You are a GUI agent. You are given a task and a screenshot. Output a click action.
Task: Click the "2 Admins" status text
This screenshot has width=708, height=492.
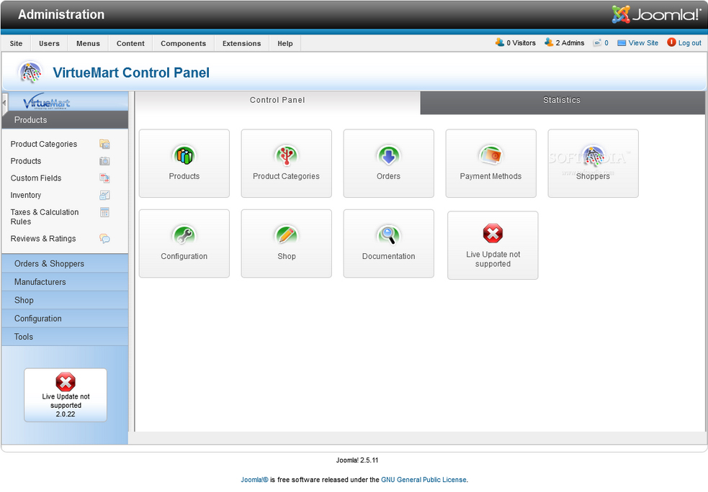coord(570,43)
